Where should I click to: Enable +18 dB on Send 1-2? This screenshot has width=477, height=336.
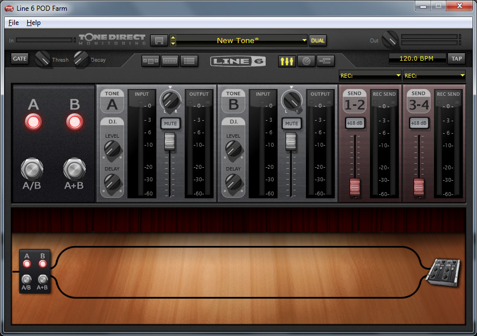pyautogui.click(x=355, y=124)
